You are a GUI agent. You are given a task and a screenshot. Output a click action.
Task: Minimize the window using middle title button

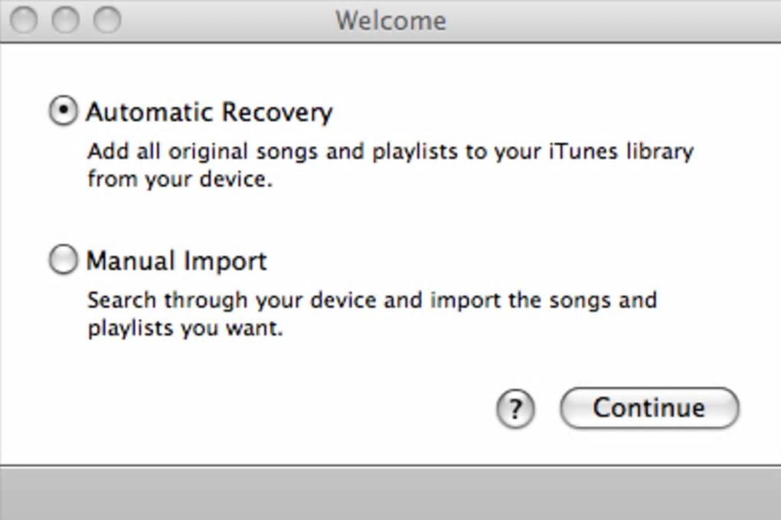tap(66, 21)
